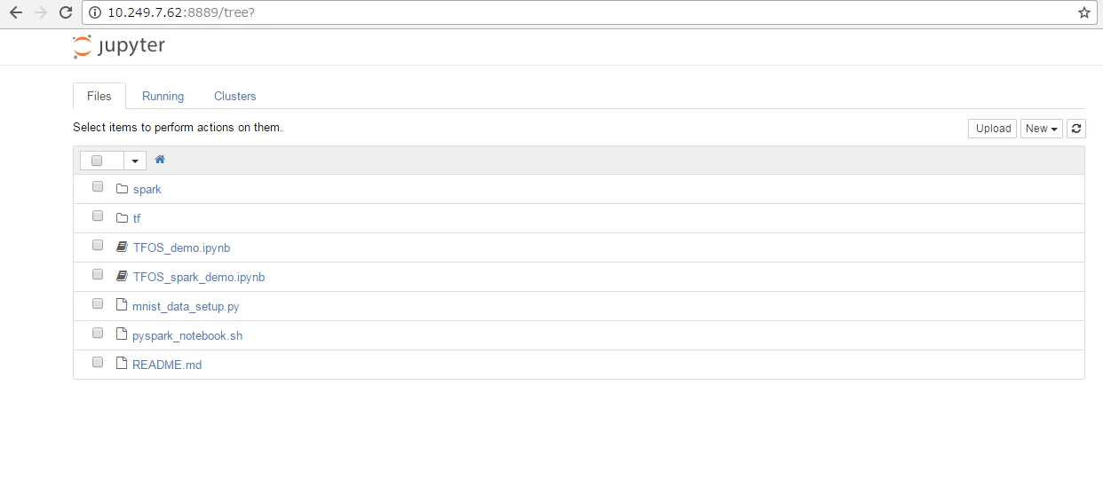1103x487 pixels.
Task: Toggle the select-all checkbox
Action: [97, 161]
